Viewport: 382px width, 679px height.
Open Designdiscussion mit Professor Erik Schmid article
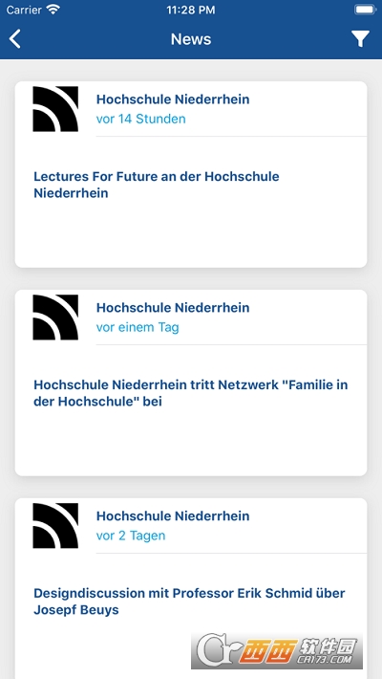(189, 602)
